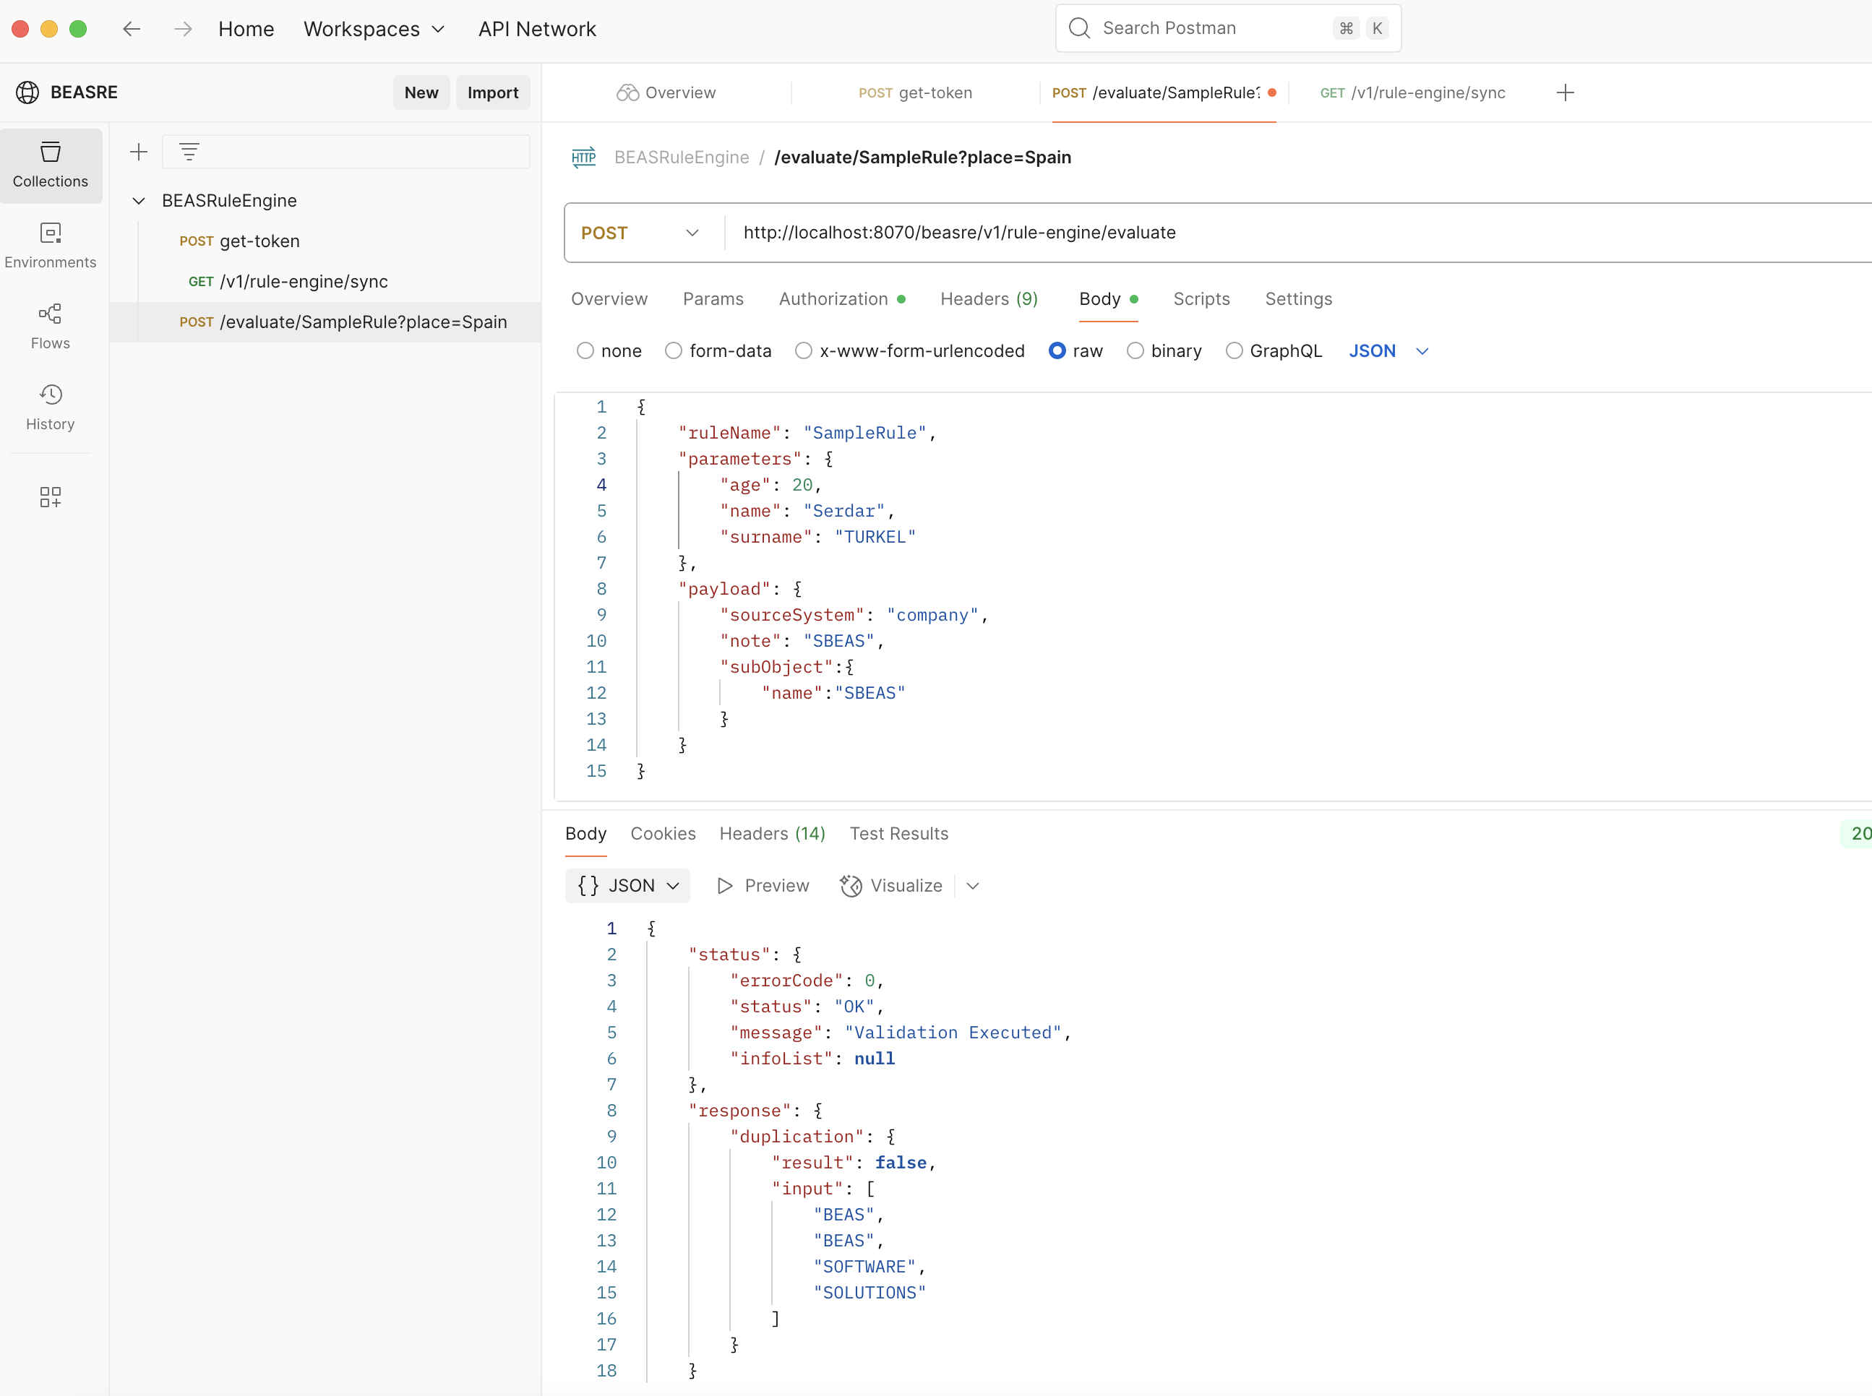Select x-www-form-urlencoded body option
Viewport: 1872px width, 1396px height.
pos(804,350)
